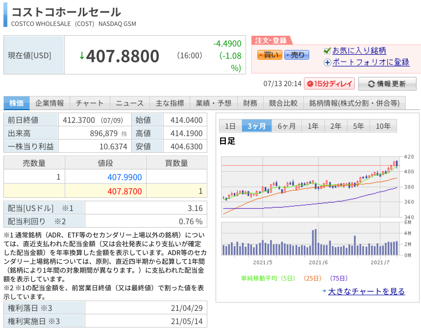Click the price change -4.4900 text
This screenshot has height=329, width=421.
point(227,44)
